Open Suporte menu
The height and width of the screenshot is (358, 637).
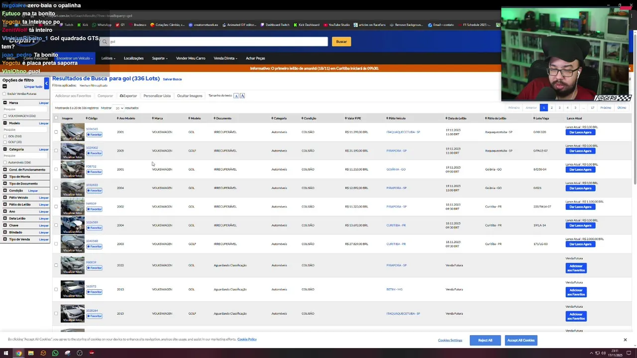[x=160, y=58]
